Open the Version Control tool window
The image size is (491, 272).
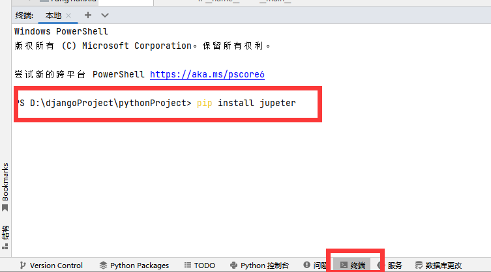click(x=52, y=265)
